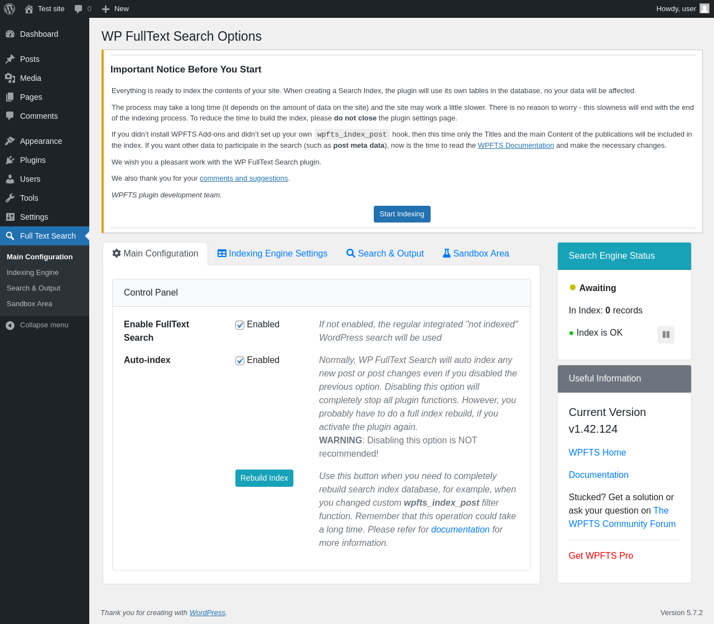
Task: Open the Full Text Search menu item
Action: pos(45,236)
